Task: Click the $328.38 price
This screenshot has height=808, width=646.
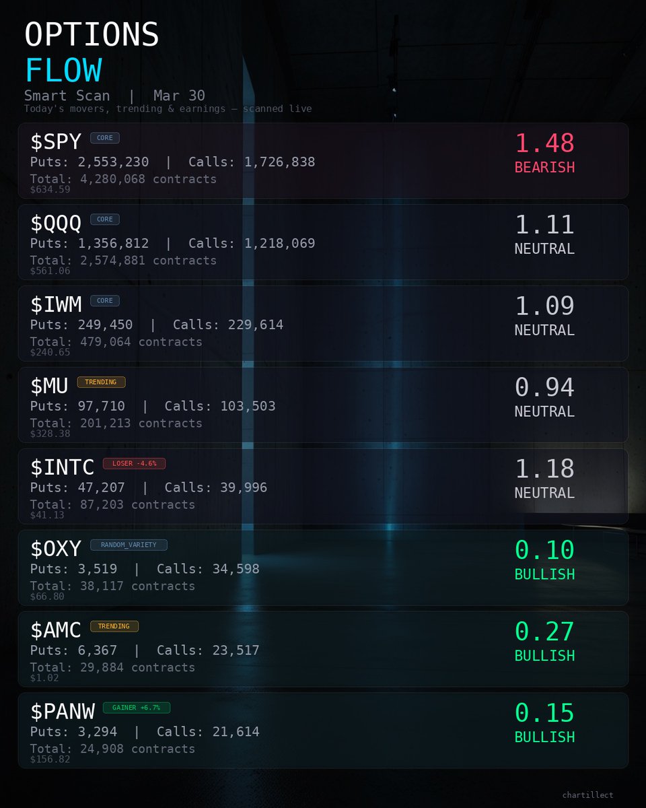Action: [x=50, y=434]
